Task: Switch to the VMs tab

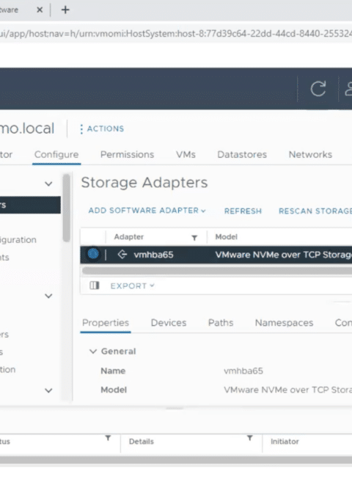Action: (x=186, y=155)
